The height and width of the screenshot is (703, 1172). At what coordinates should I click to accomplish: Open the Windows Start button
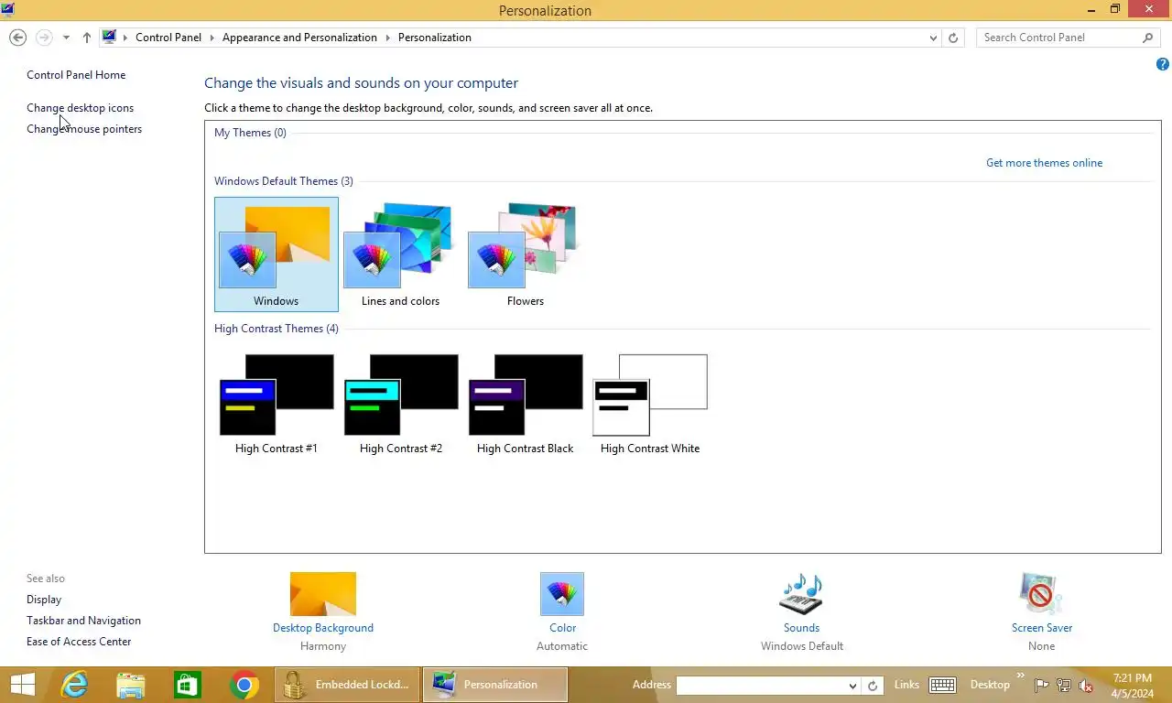pyautogui.click(x=22, y=685)
